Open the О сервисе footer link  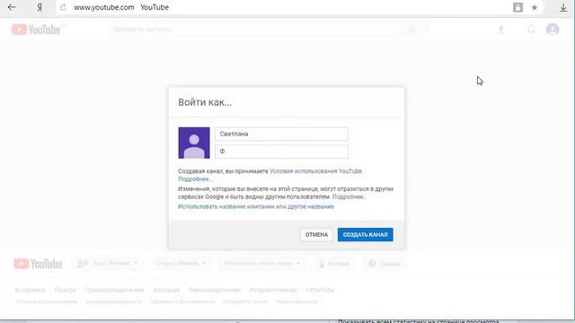tap(31, 290)
